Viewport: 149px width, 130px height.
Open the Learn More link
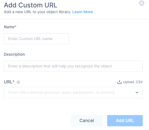pos(82,12)
